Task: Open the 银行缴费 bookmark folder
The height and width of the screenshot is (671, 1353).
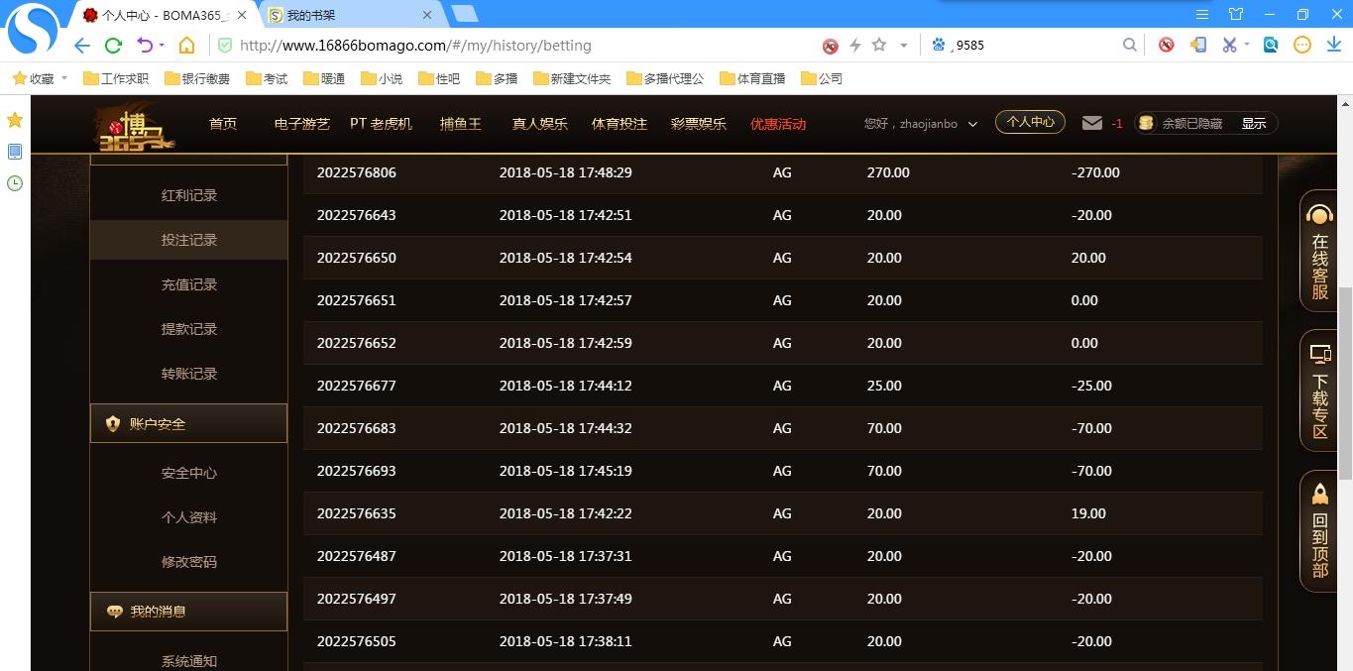Action: 197,78
